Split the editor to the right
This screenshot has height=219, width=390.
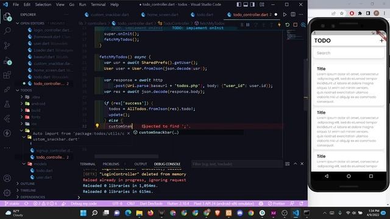tap(293, 15)
